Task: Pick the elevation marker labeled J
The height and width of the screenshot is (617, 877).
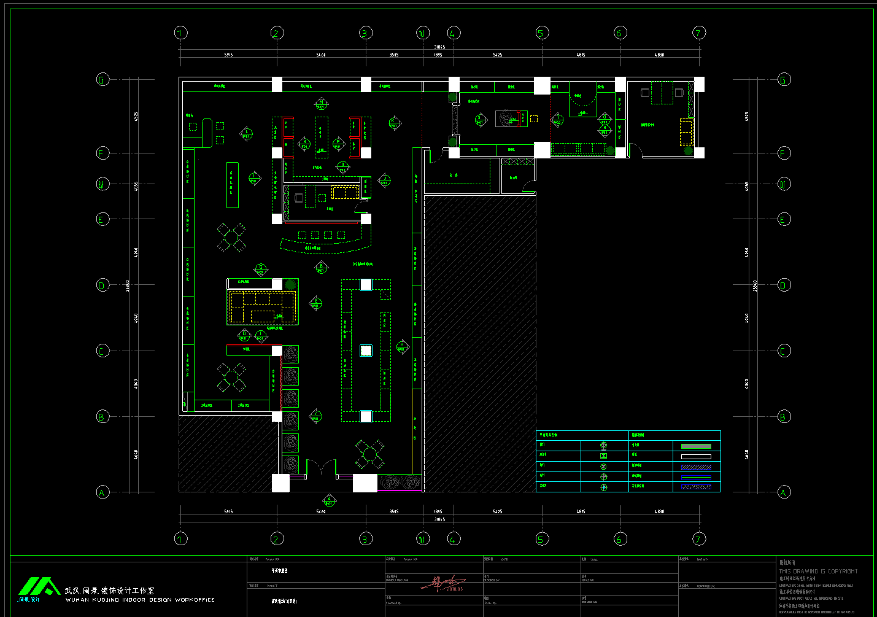Action: pyautogui.click(x=385, y=180)
